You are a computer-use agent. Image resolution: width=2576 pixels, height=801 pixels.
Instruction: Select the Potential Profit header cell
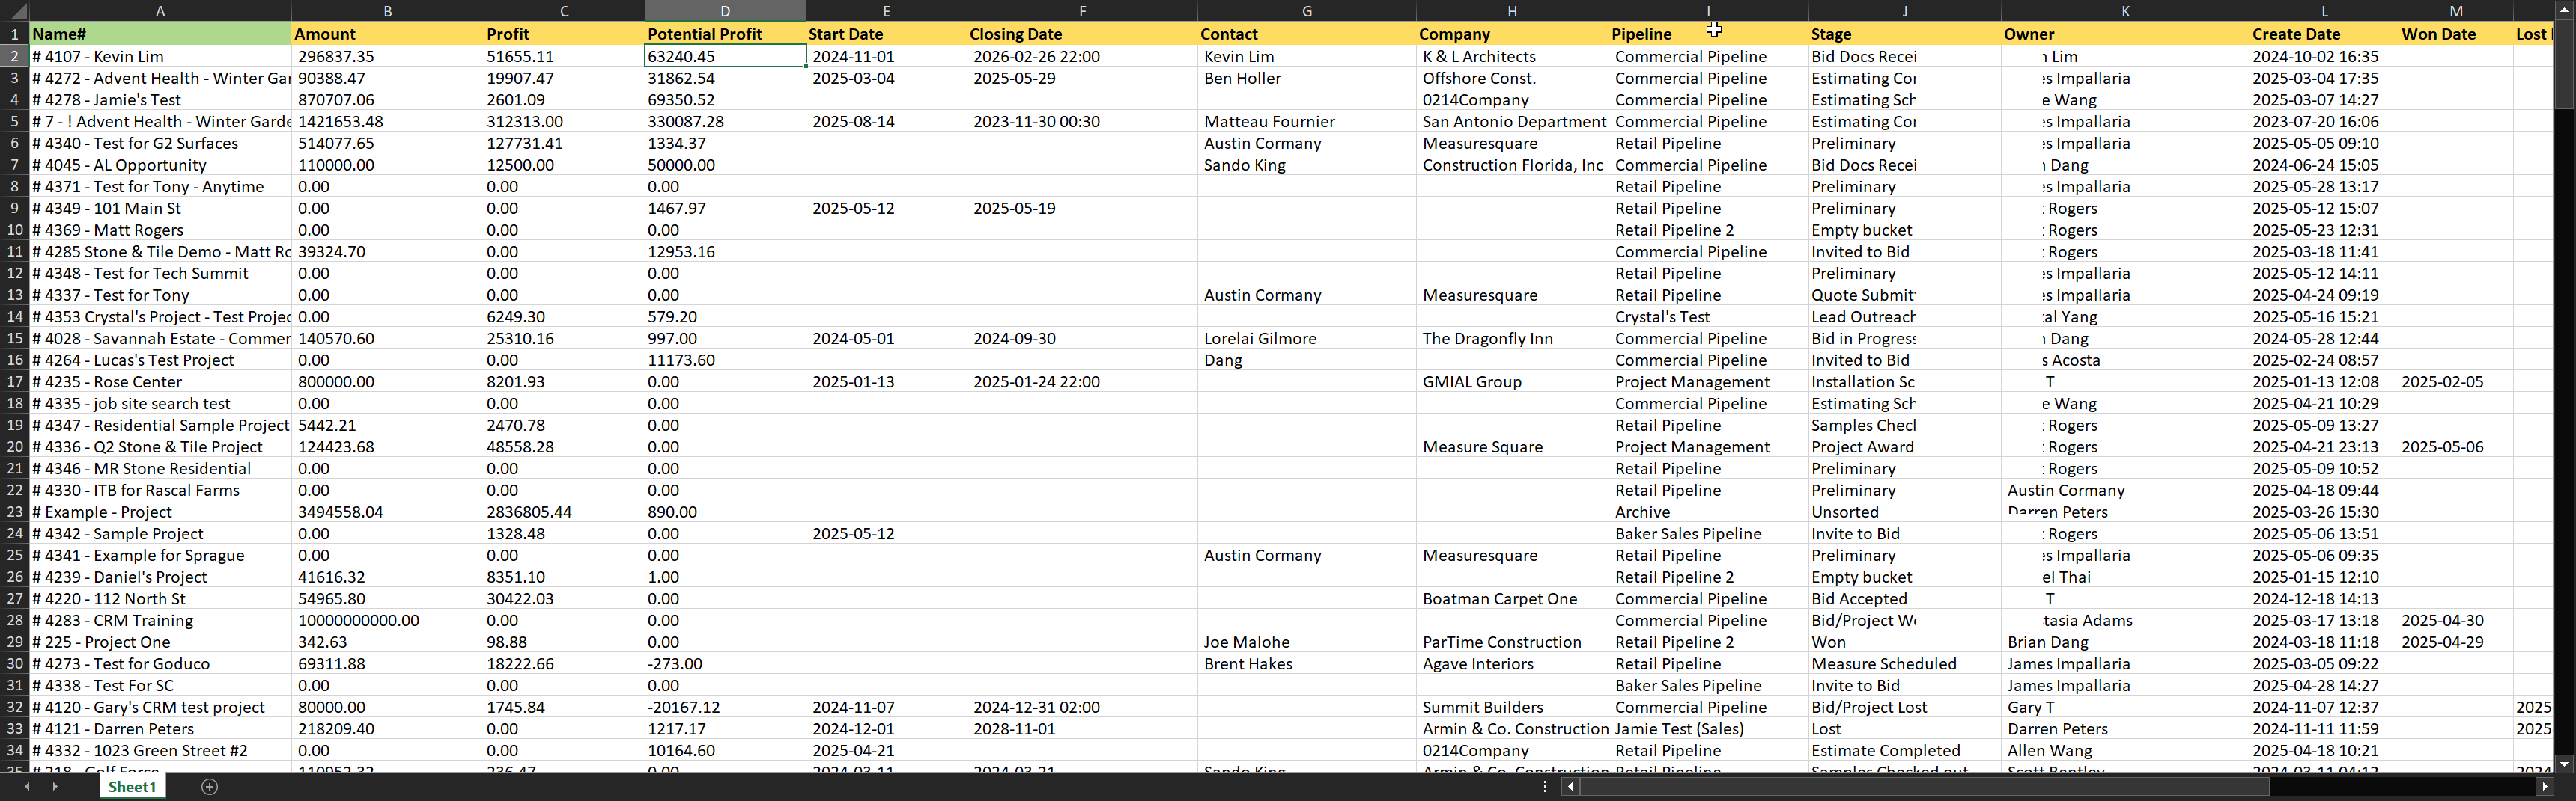tap(725, 34)
